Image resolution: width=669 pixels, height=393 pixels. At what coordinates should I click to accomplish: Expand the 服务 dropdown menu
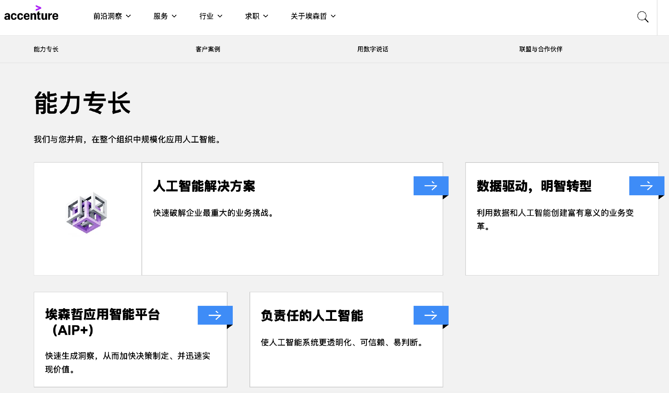pos(165,16)
